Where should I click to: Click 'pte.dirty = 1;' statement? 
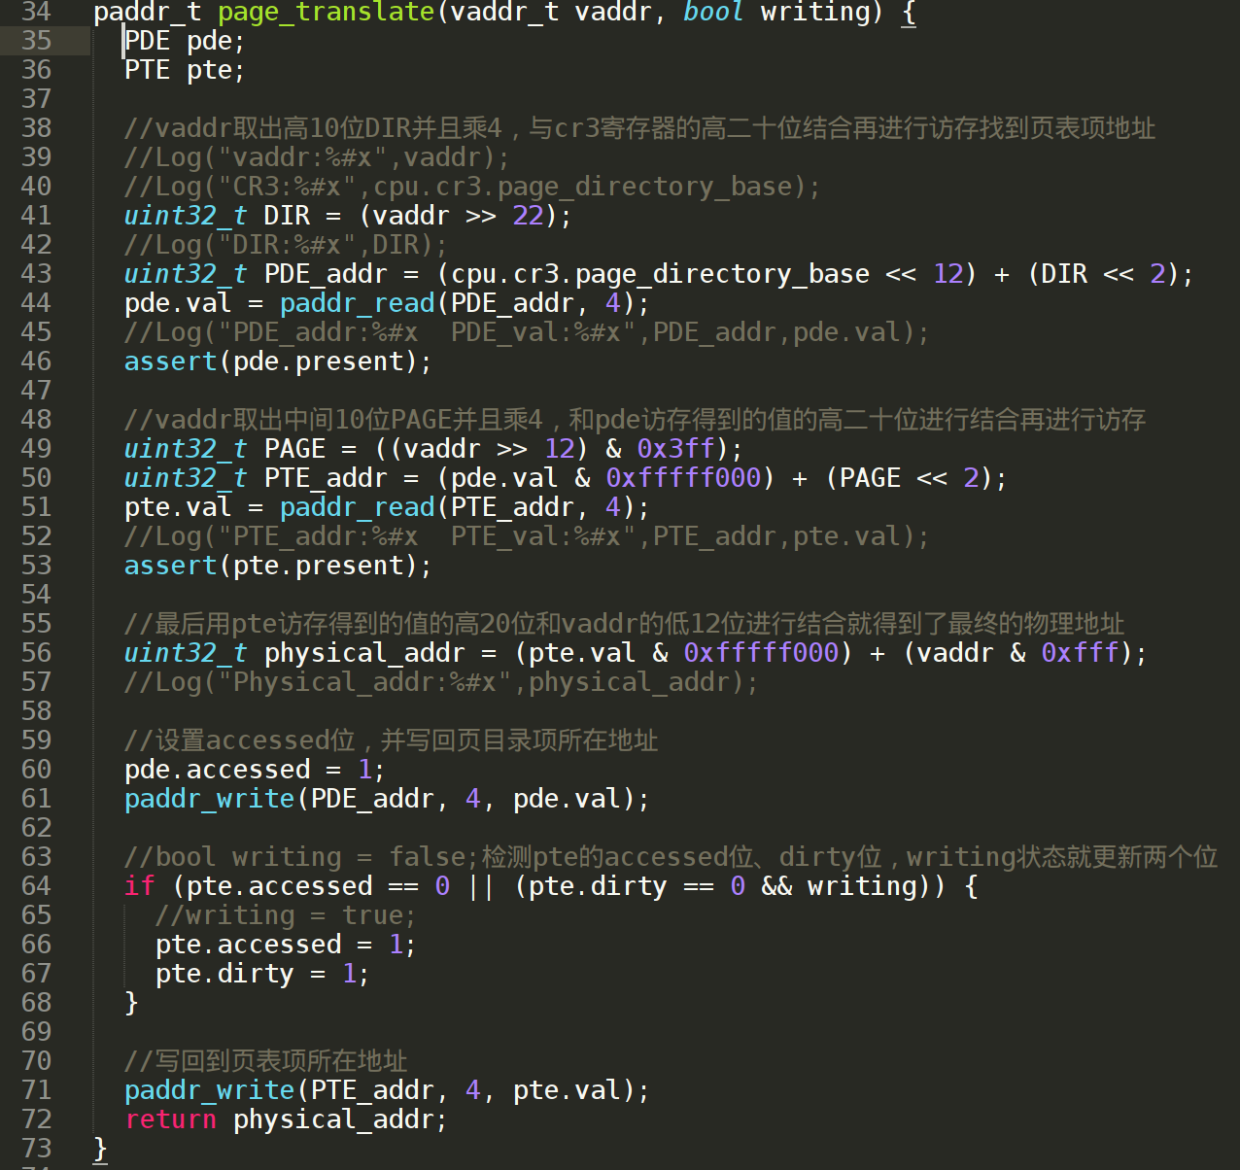pyautogui.click(x=262, y=974)
